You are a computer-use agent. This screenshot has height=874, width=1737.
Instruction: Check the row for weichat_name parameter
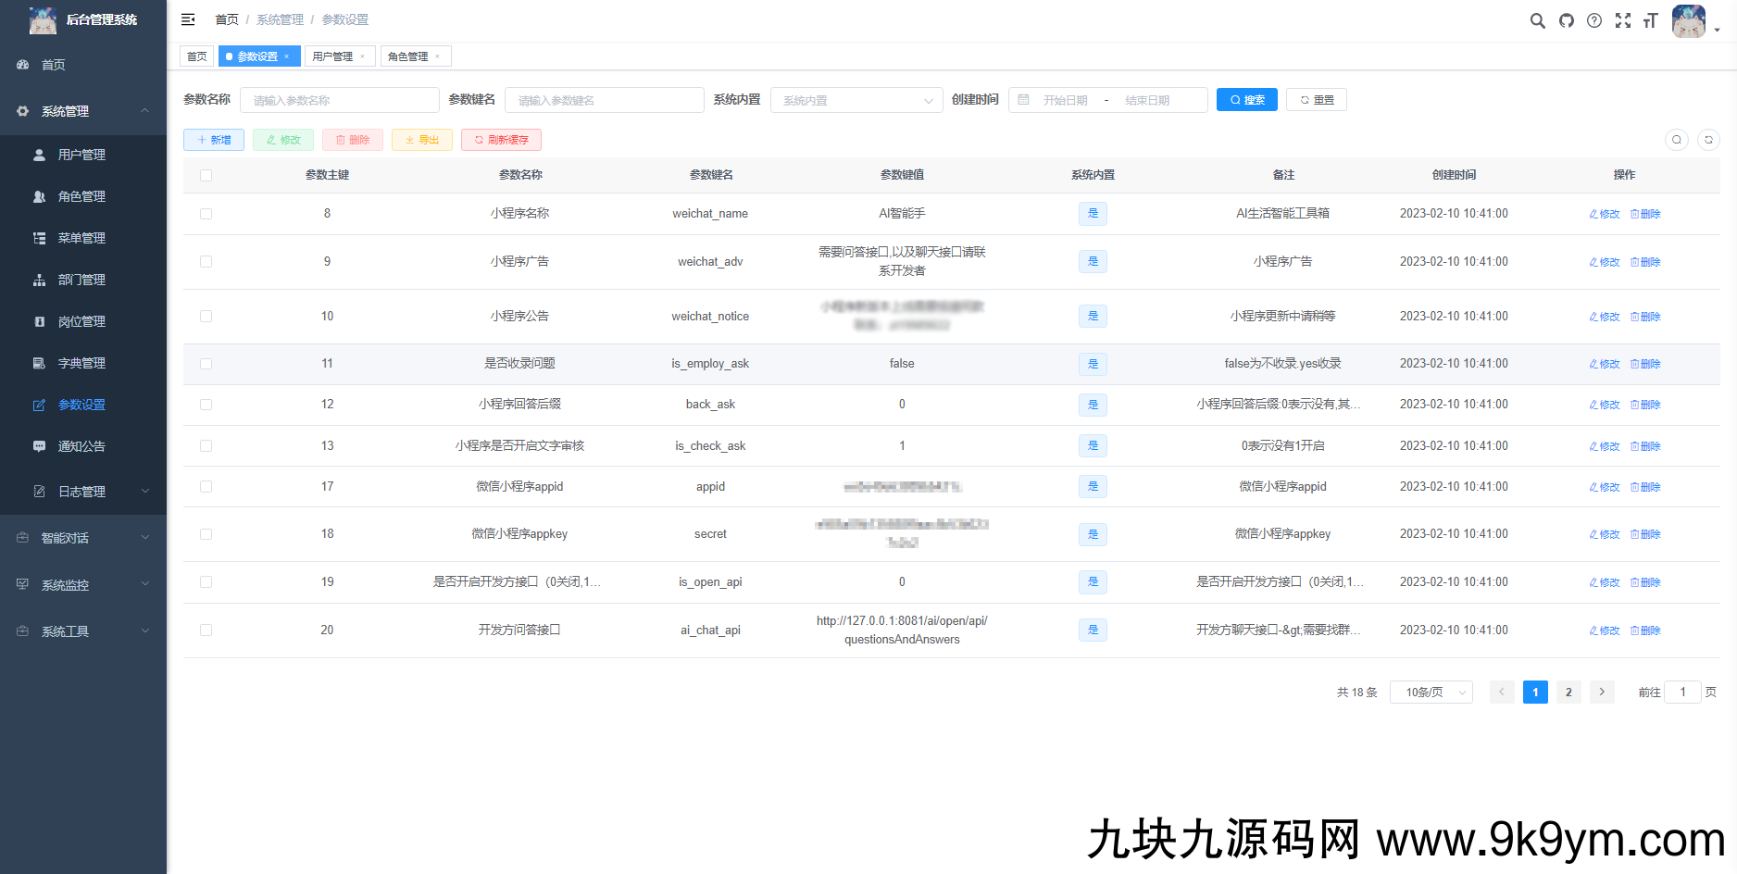206,214
